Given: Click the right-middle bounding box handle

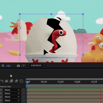Looking at the screenshot, I should [x=83, y=55].
